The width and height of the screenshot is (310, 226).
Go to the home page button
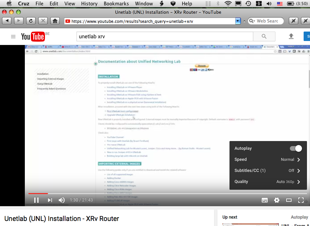tap(55, 21)
